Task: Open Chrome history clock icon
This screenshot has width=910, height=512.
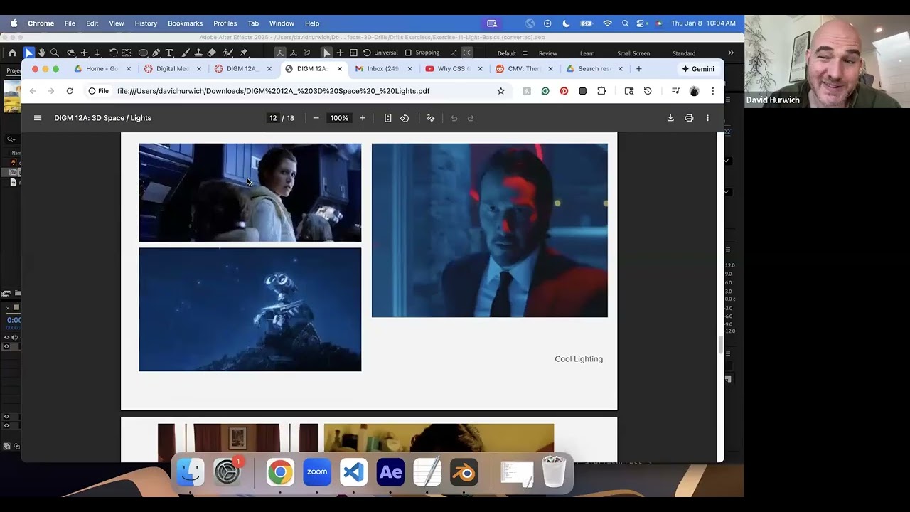Action: pos(648,91)
